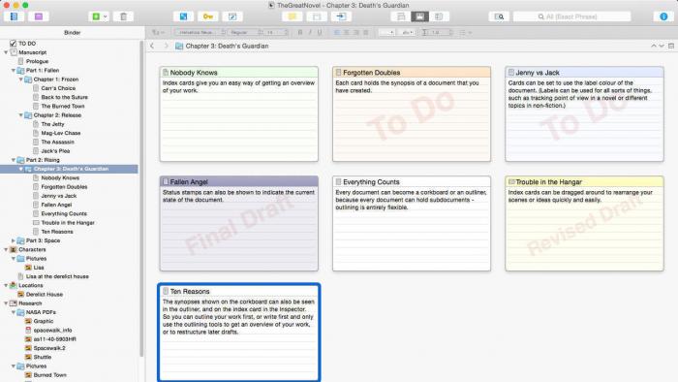Image resolution: width=678 pixels, height=382 pixels.
Task: Click the Trash toolbar icon
Action: [x=123, y=16]
